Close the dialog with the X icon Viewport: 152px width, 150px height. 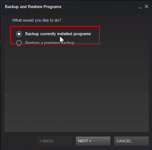(x=146, y=6)
